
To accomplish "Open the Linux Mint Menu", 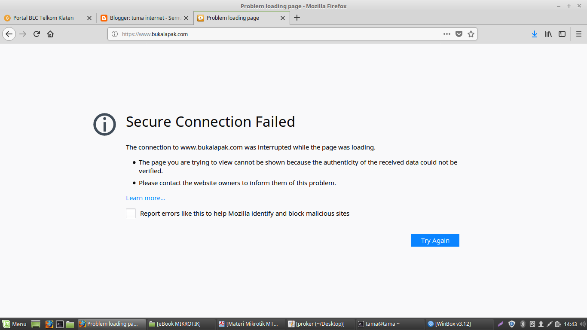I will click(x=14, y=324).
